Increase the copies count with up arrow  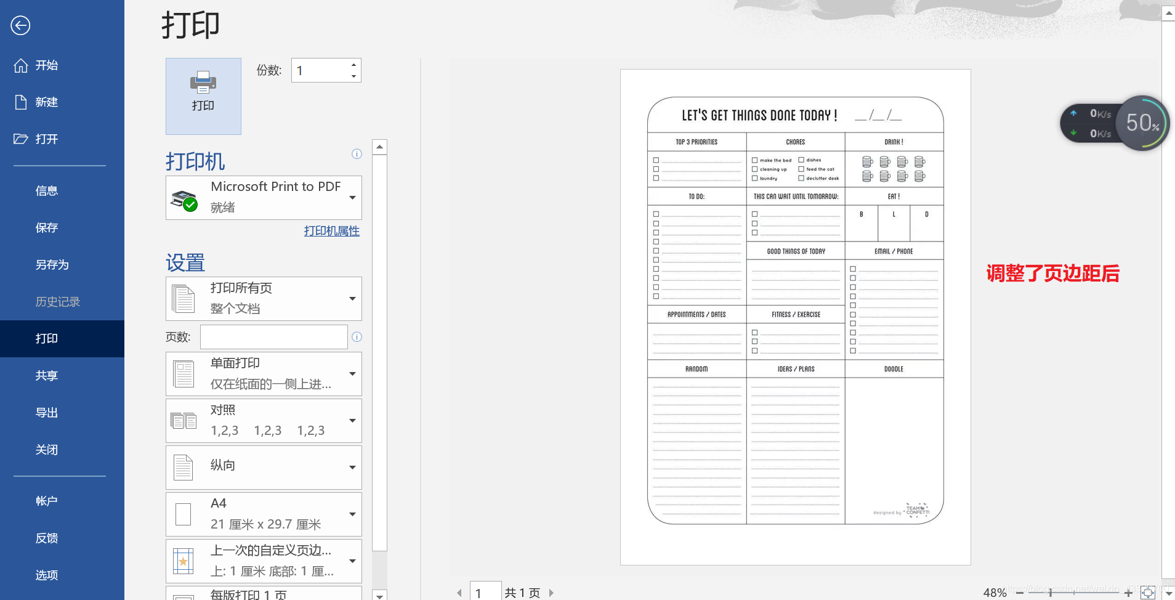[x=354, y=65]
